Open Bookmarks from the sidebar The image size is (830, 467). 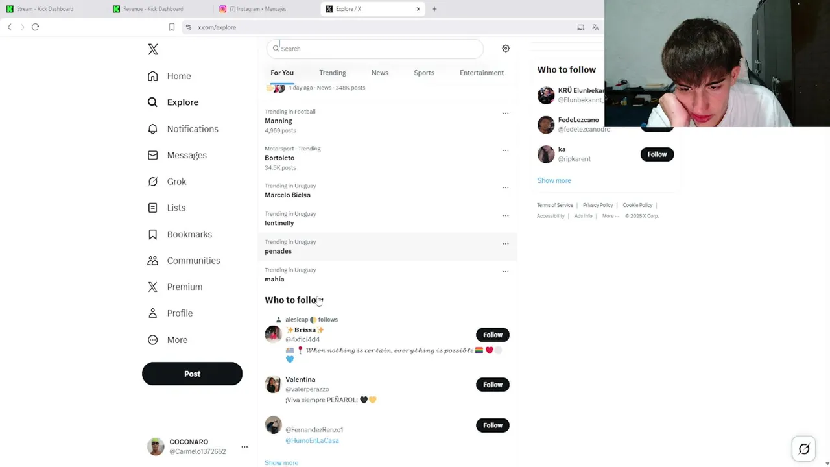pos(180,234)
